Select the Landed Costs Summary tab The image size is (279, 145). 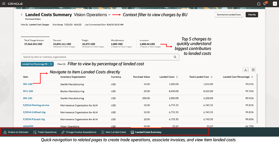(146, 132)
